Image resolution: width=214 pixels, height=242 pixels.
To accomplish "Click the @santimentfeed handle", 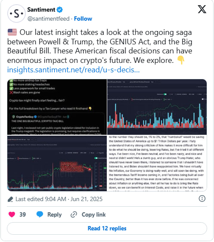I will point(49,19).
